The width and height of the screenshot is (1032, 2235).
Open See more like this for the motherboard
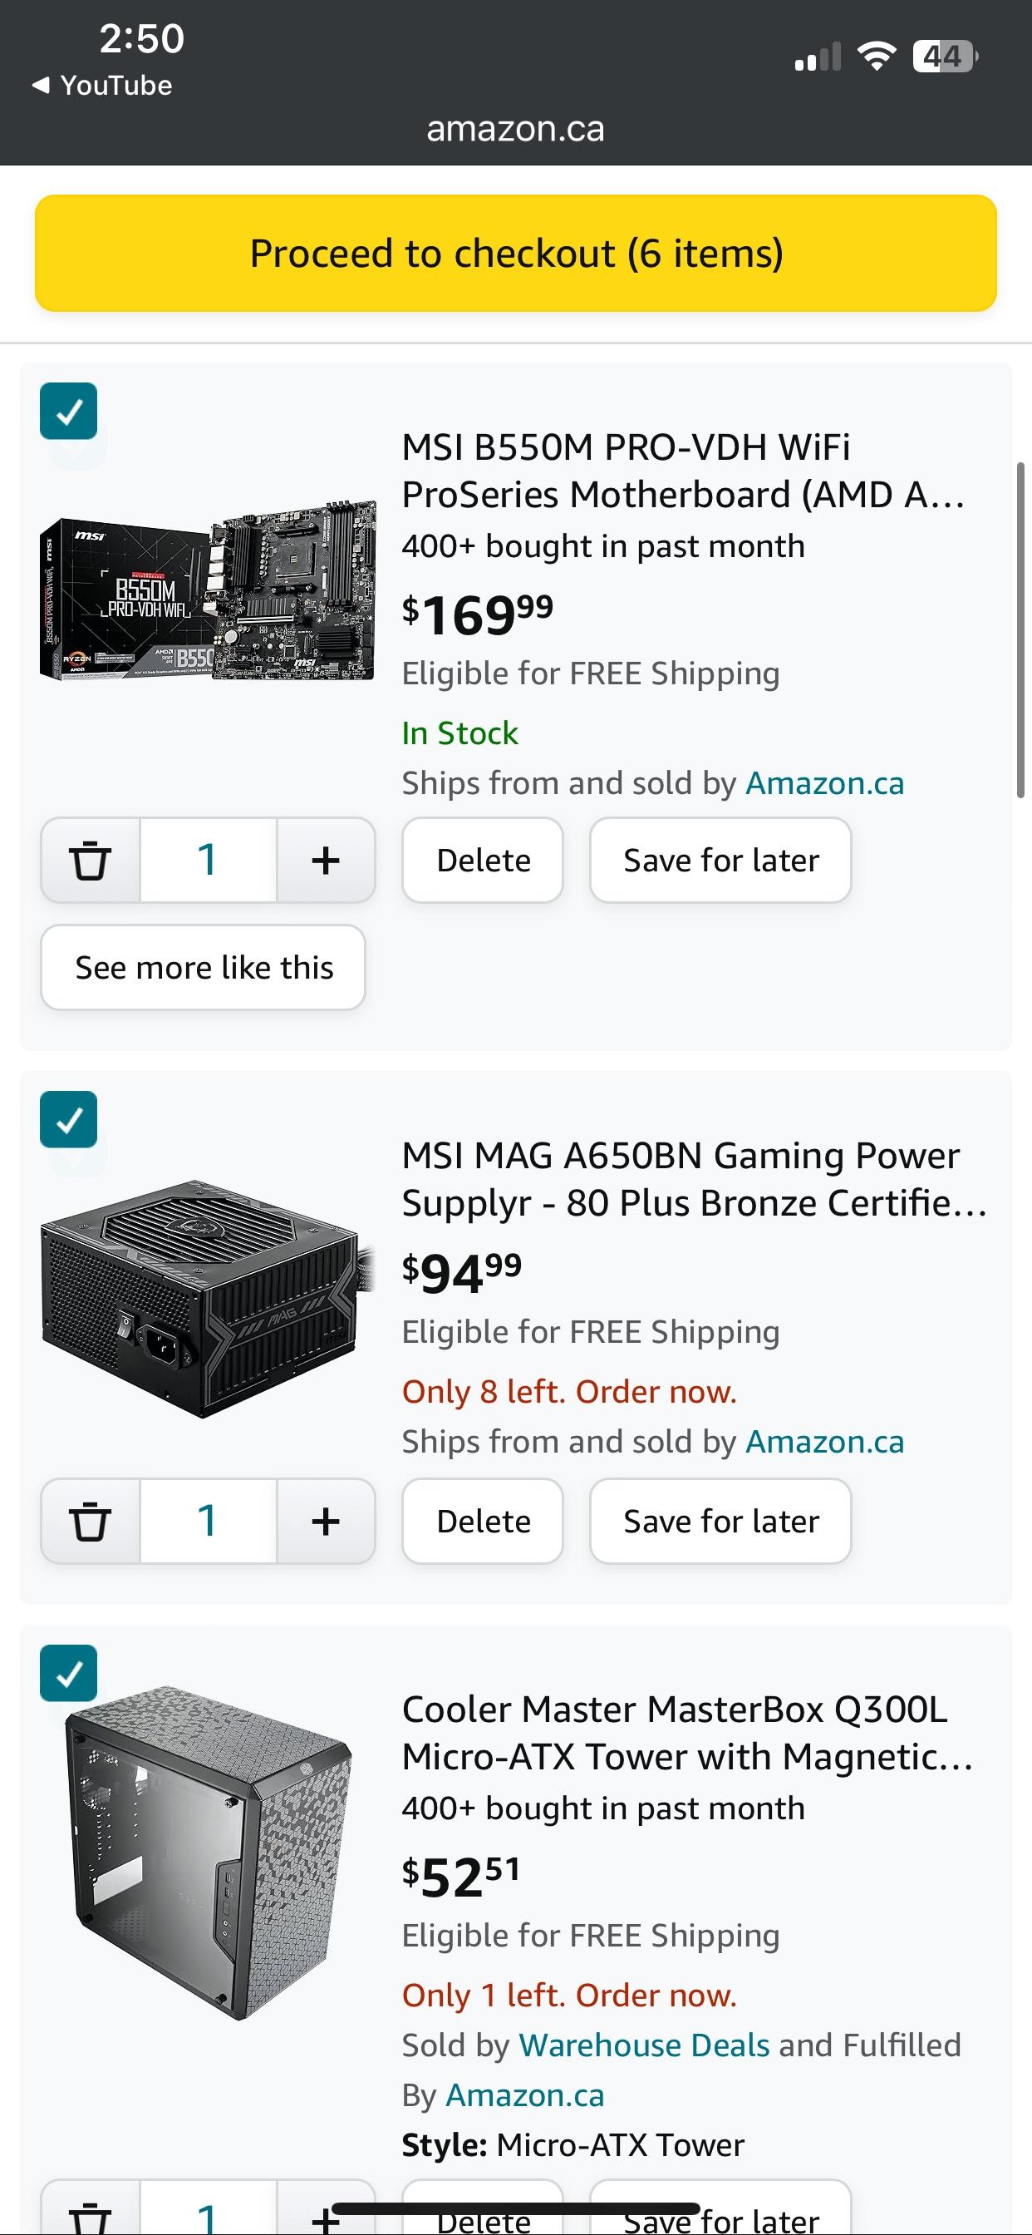tap(203, 967)
